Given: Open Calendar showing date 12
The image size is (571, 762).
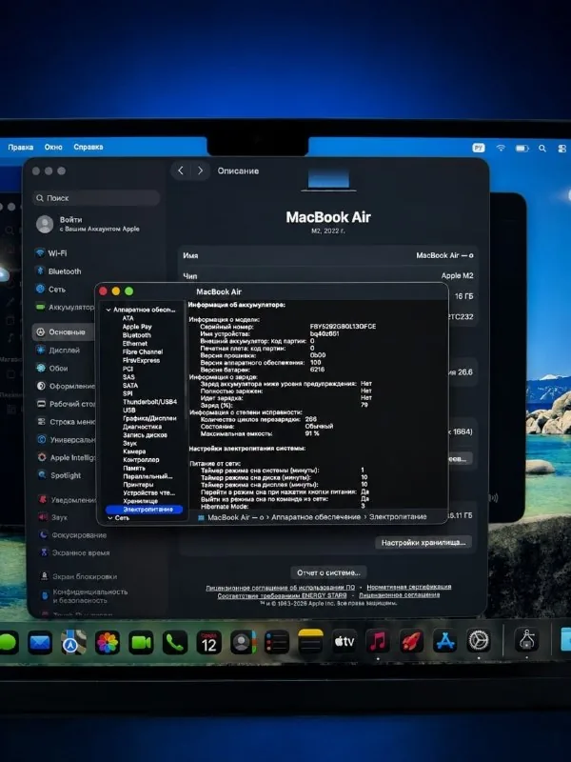Looking at the screenshot, I should click(208, 642).
